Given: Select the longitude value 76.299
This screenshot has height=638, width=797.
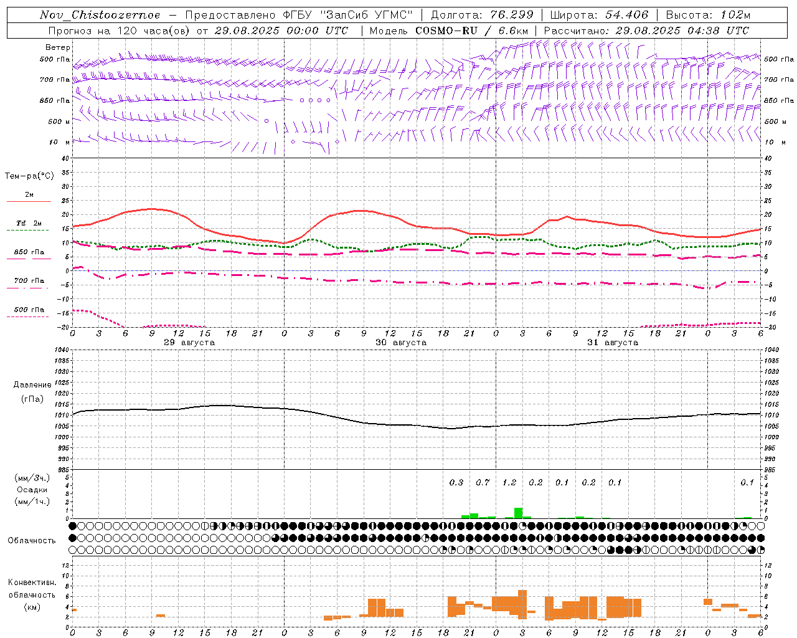Looking at the screenshot, I should click(512, 15).
